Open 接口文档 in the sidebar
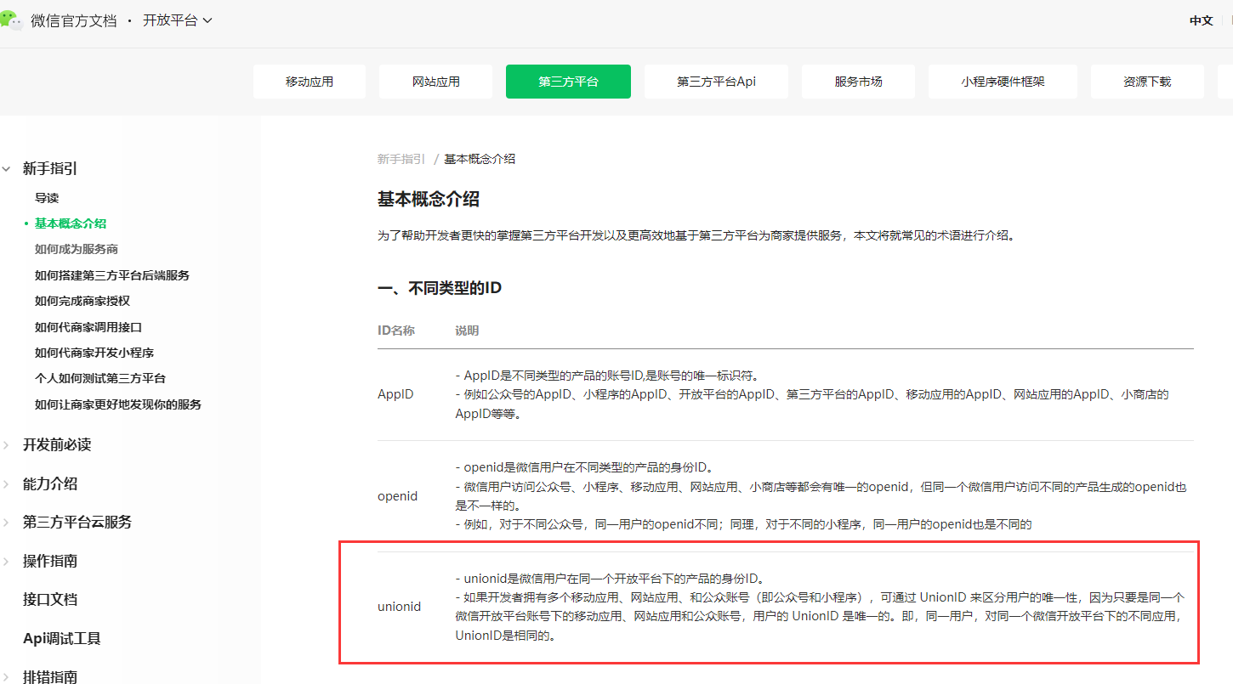Viewport: 1233px width, 684px height. [50, 600]
